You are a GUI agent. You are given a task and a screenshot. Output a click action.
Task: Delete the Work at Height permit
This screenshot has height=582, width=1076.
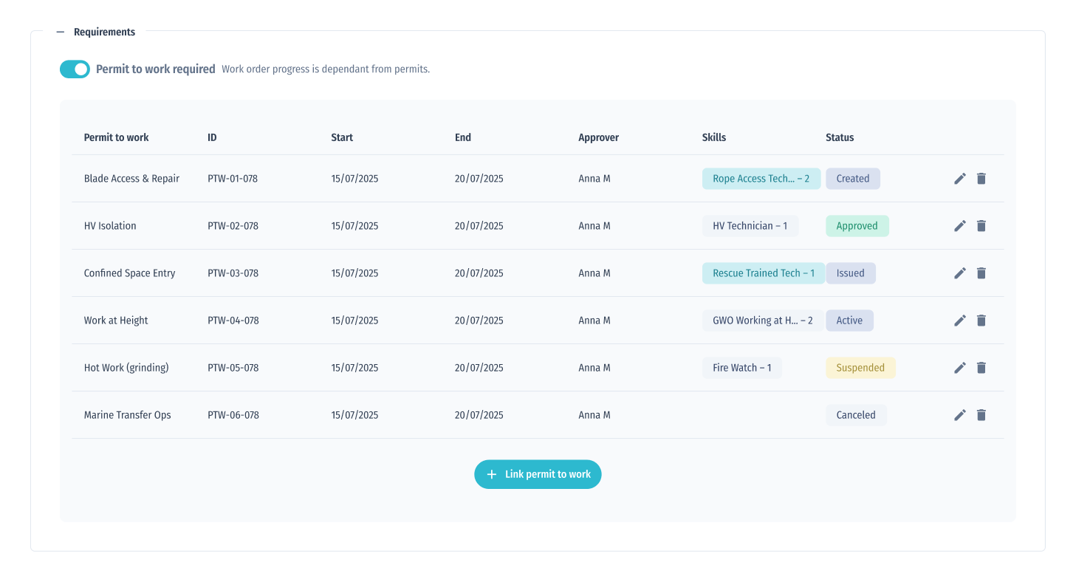point(981,321)
